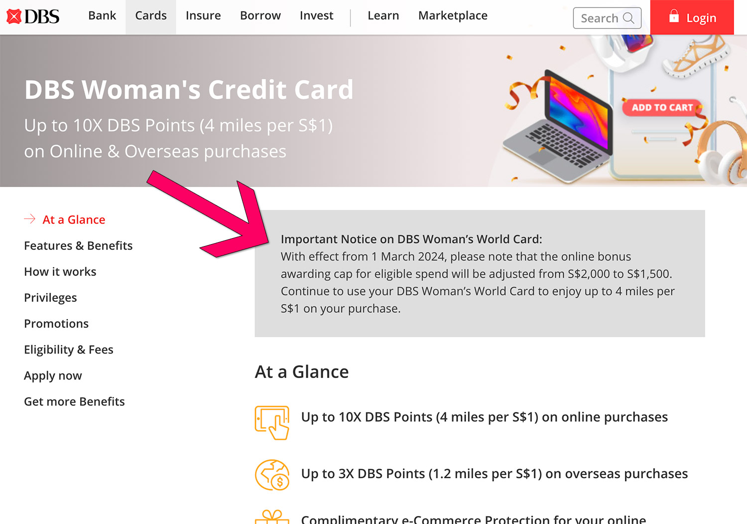
Task: Click the lock icon on Login
Action: point(674,16)
